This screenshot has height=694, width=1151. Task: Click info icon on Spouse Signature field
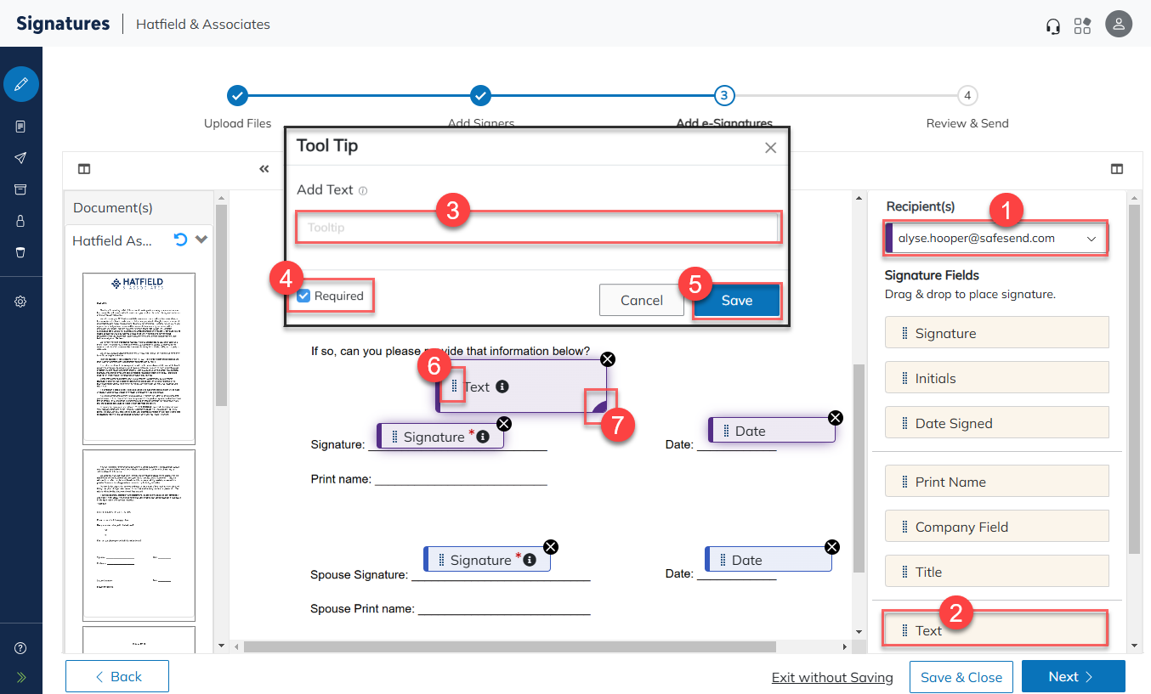click(530, 560)
